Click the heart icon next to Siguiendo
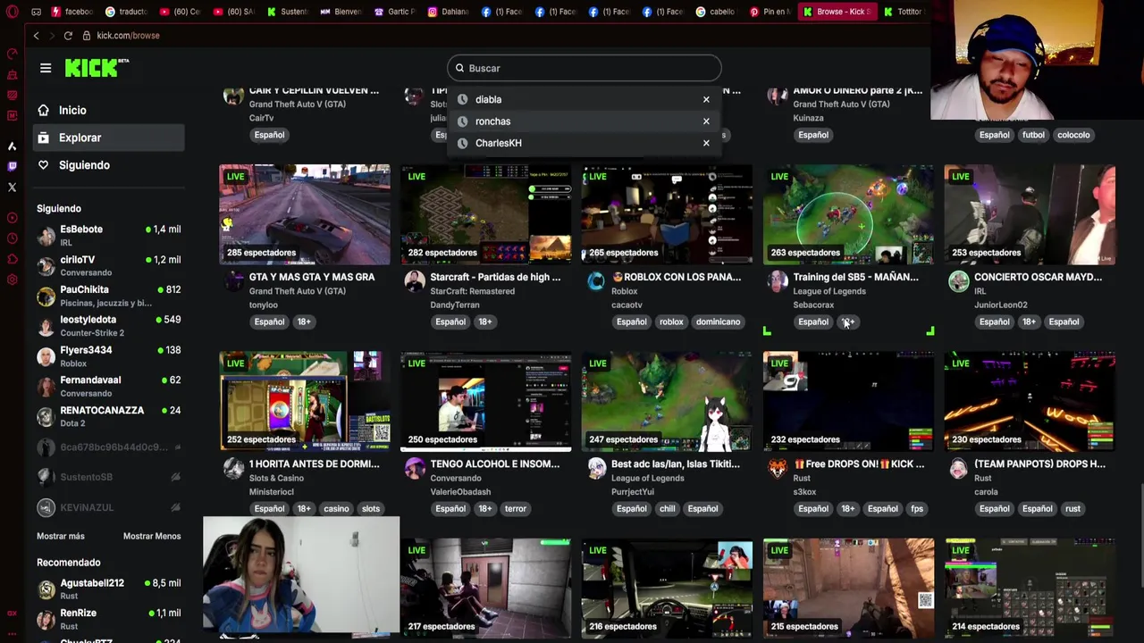Image resolution: width=1144 pixels, height=643 pixels. (43, 165)
